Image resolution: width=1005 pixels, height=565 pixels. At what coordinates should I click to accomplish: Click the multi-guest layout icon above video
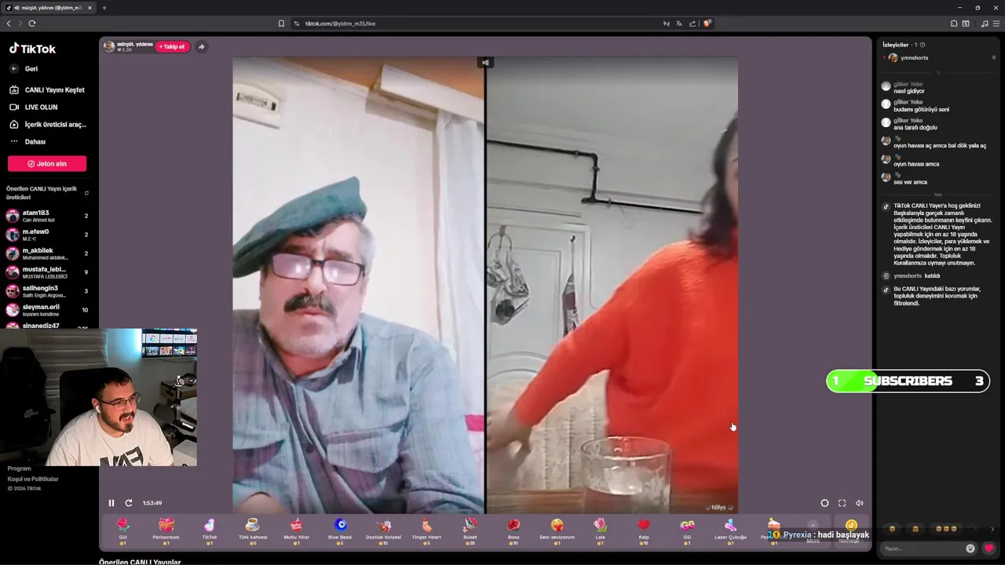[x=485, y=63]
